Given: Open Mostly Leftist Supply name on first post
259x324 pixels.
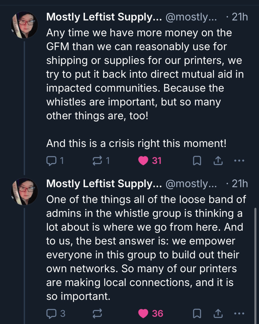Looking at the screenshot, I should (104, 17).
